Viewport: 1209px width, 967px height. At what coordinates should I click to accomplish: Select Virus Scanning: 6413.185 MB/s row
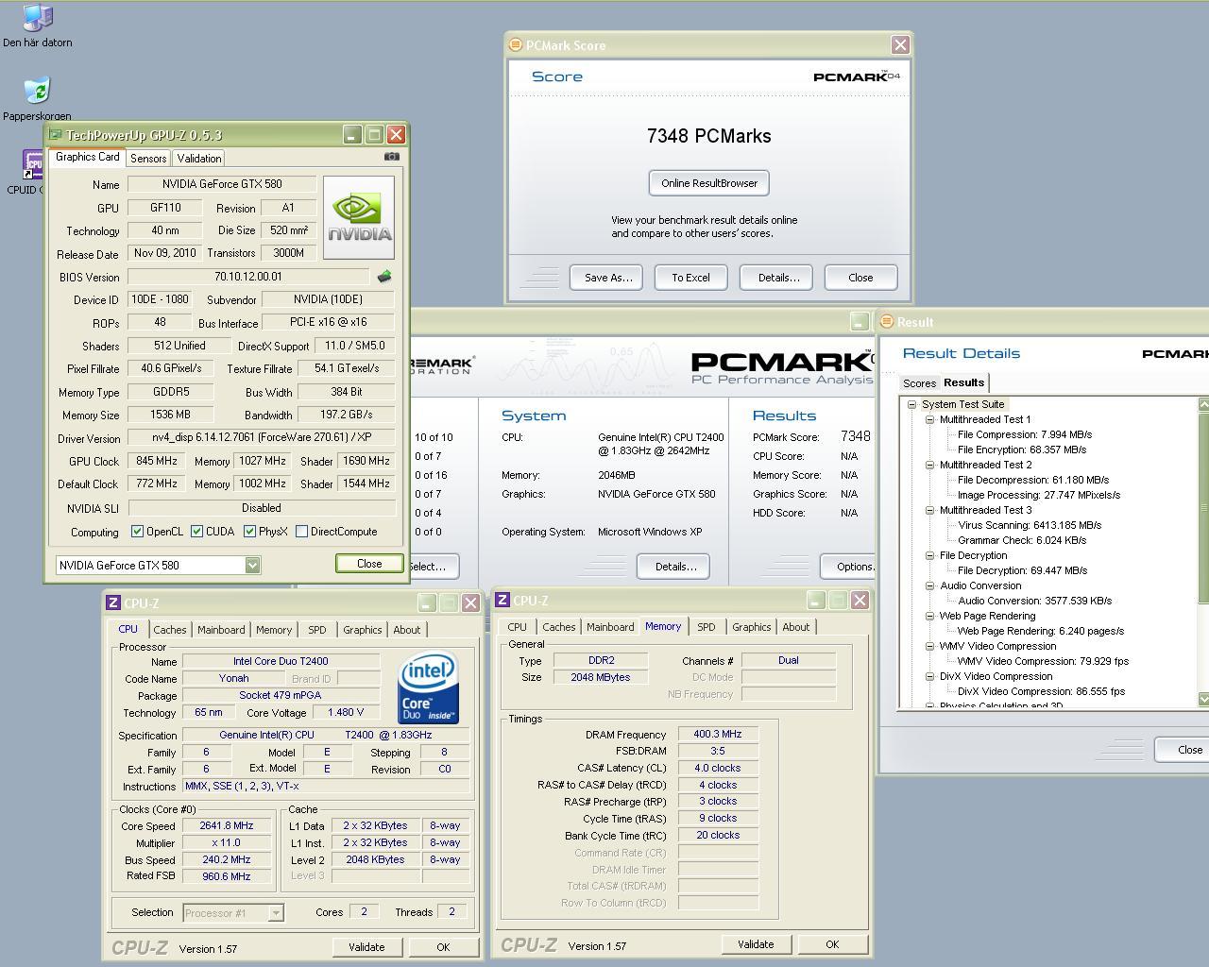1029,525
